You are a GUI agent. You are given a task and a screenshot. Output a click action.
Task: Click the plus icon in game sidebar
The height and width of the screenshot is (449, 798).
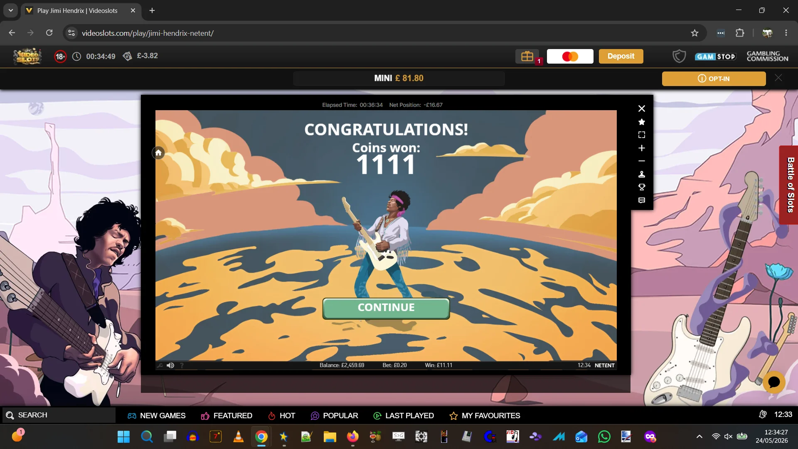pos(642,148)
